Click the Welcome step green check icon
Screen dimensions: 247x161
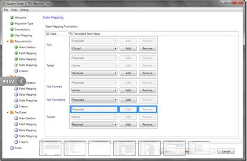12,17
